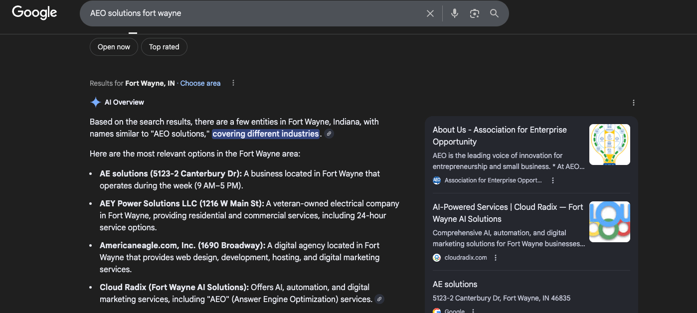Open the three-dot menu next to Choose area
This screenshot has width=697, height=313.
[233, 83]
